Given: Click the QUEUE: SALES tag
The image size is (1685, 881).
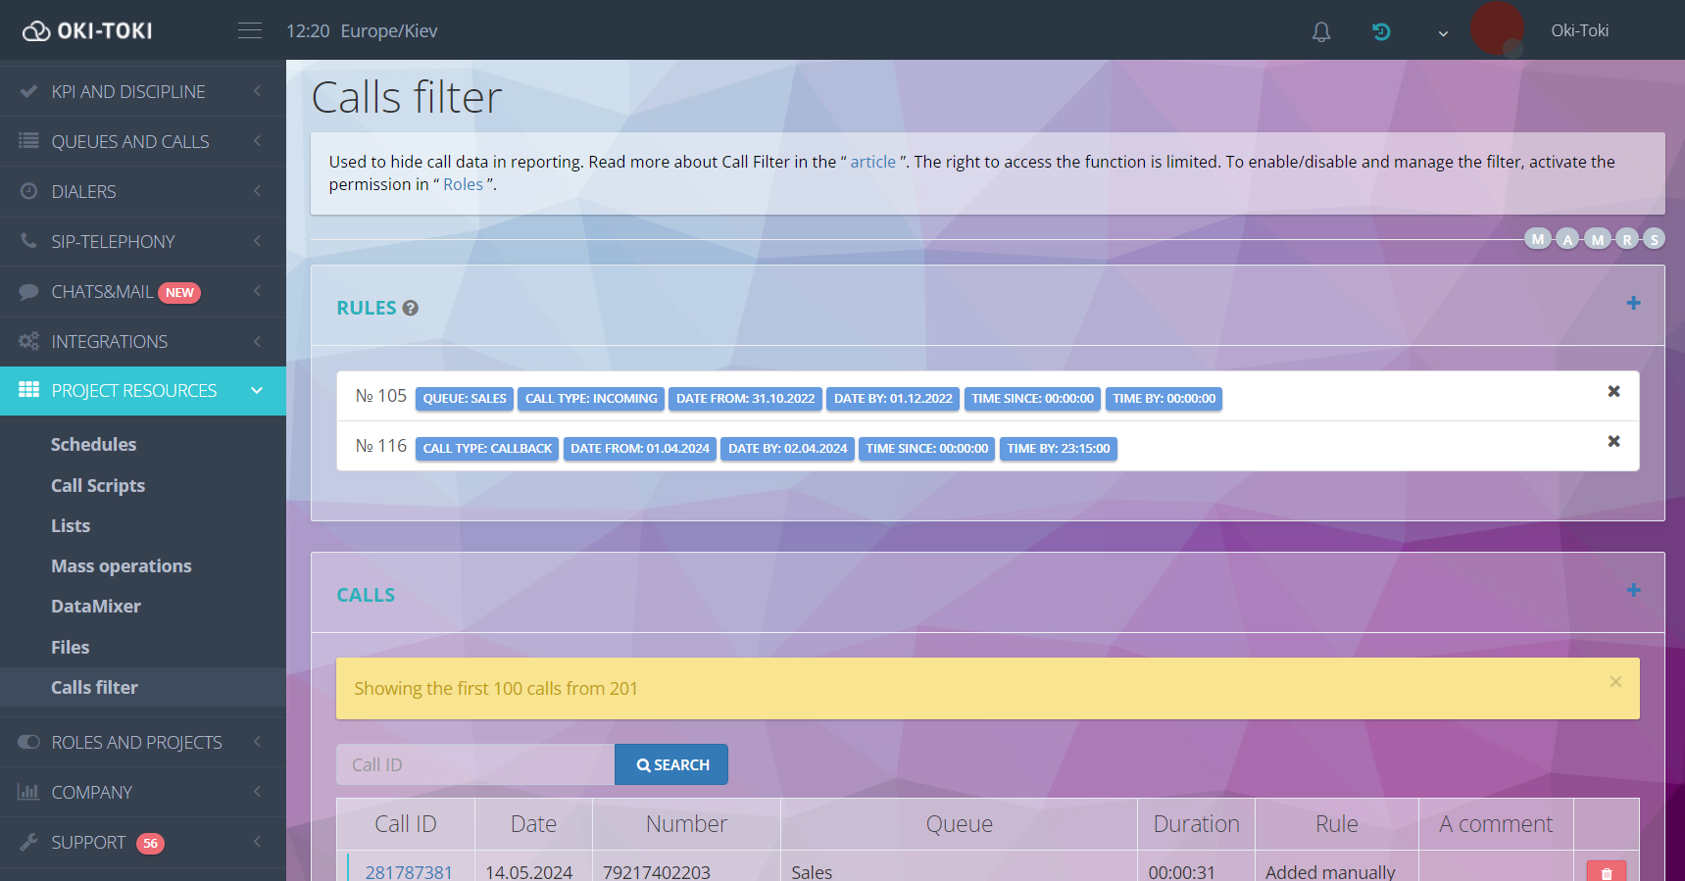Looking at the screenshot, I should [465, 399].
